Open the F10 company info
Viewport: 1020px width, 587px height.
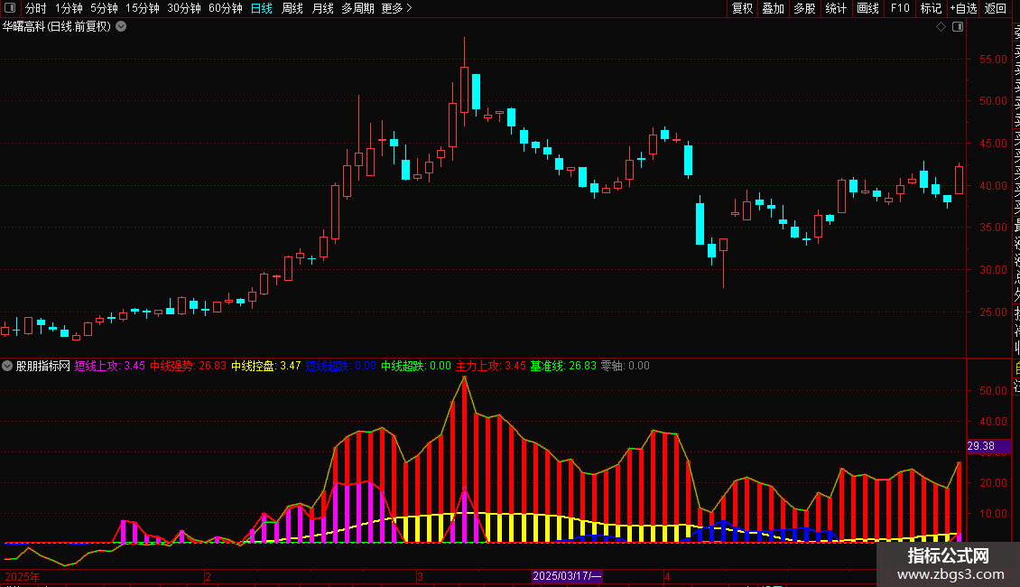[x=900, y=8]
